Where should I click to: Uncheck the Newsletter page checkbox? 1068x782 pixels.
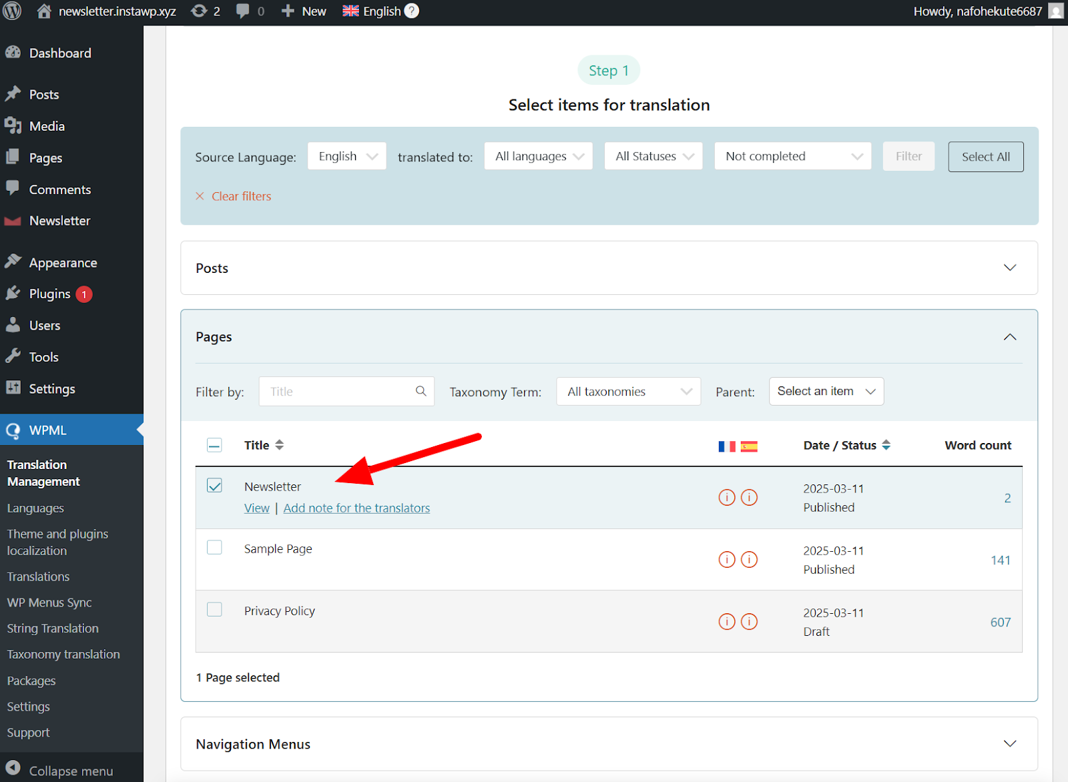pyautogui.click(x=214, y=486)
